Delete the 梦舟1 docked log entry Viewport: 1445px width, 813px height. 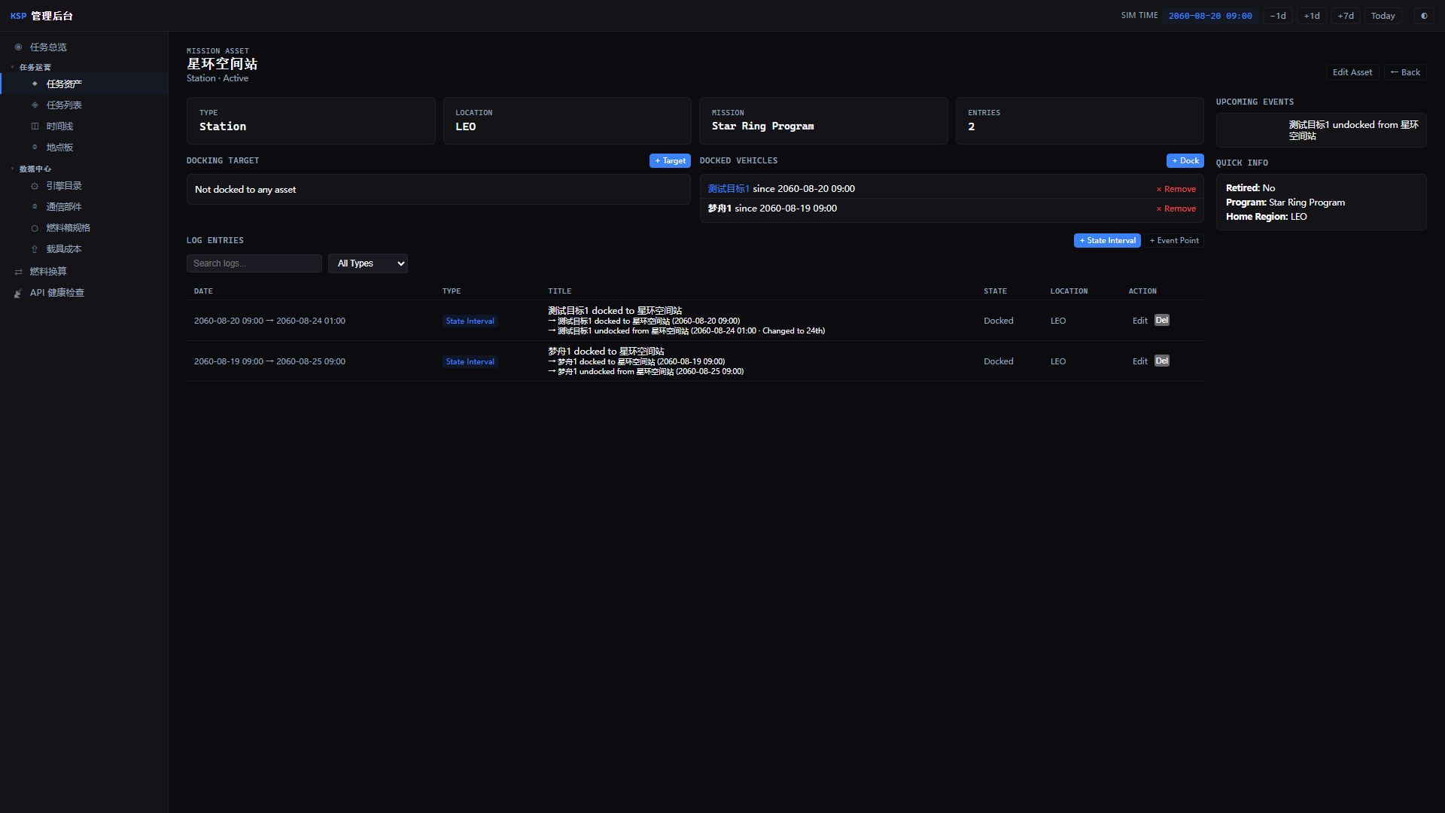coord(1162,361)
